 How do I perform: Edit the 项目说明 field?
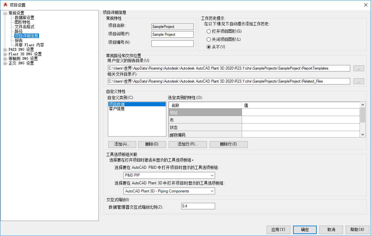point(173,34)
